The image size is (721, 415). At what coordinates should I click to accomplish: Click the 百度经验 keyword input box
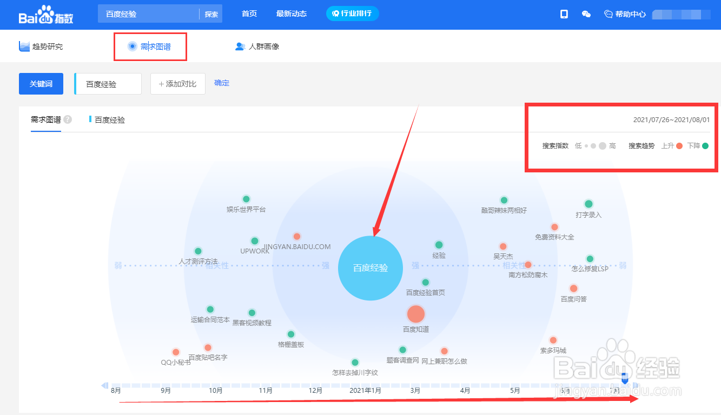tap(108, 84)
